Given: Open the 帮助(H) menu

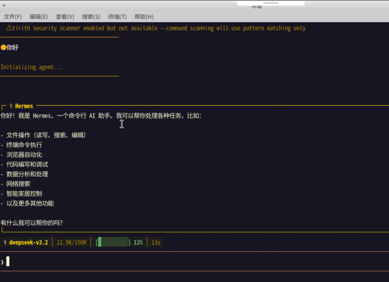Looking at the screenshot, I should 144,17.
